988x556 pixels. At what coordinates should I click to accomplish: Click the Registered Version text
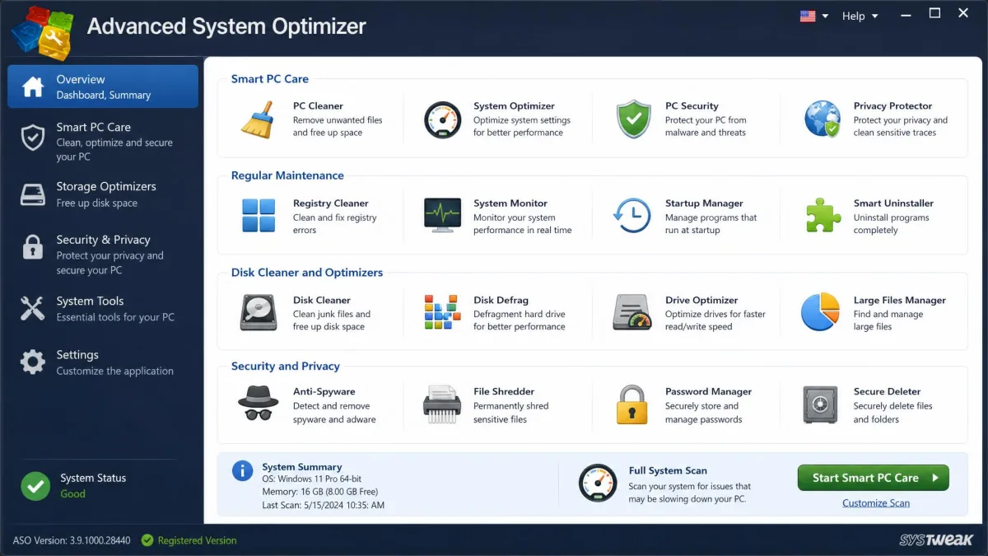[x=197, y=540]
